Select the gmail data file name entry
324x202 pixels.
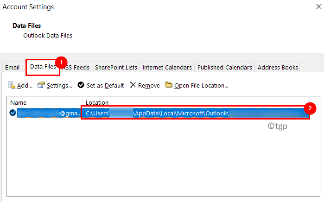49,113
